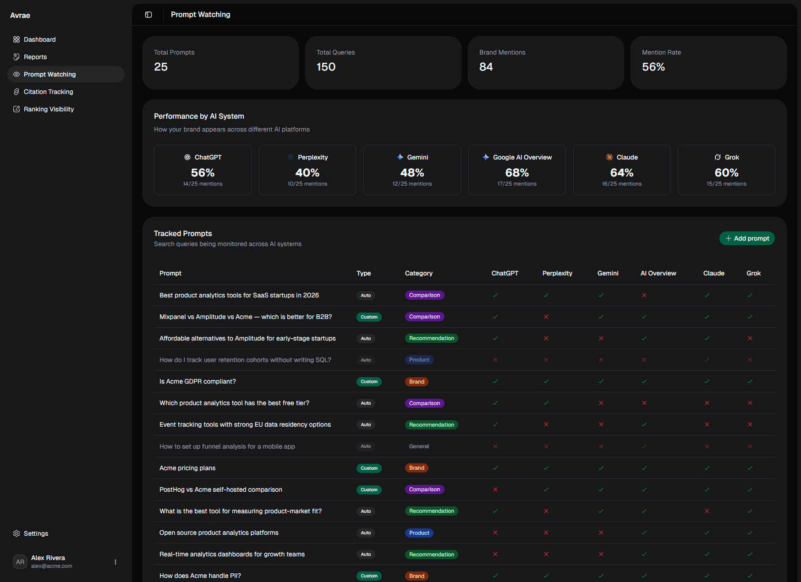Select prompt 'Best product analytics tools for SaaS startups in 2026'
801x582 pixels.
tap(239, 295)
